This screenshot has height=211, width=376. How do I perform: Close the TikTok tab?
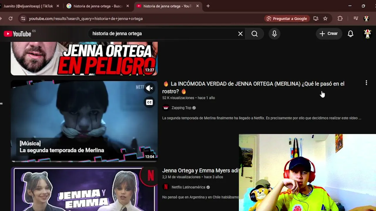coord(58,6)
